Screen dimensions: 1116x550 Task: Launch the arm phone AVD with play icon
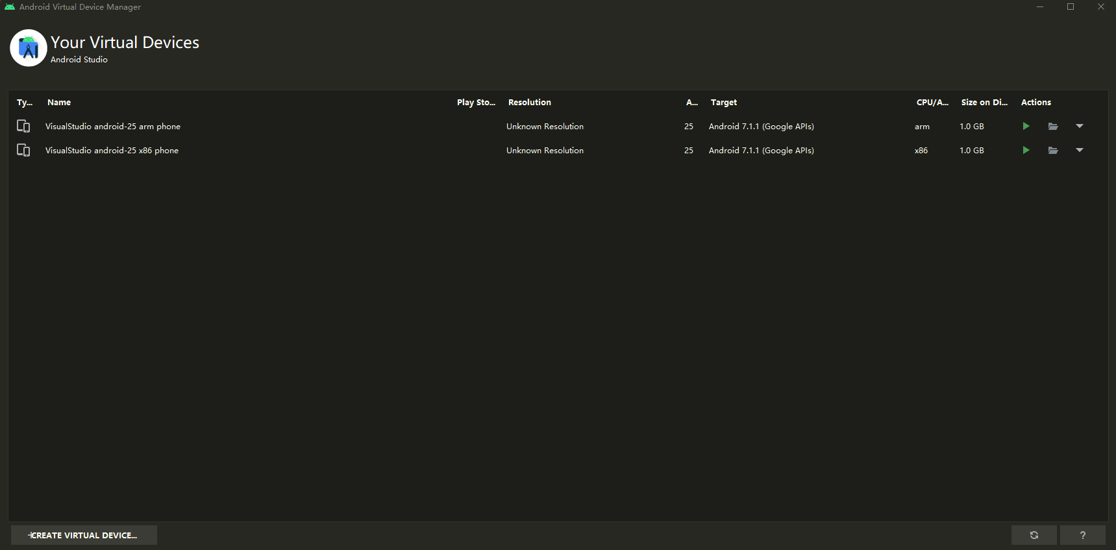(x=1026, y=126)
